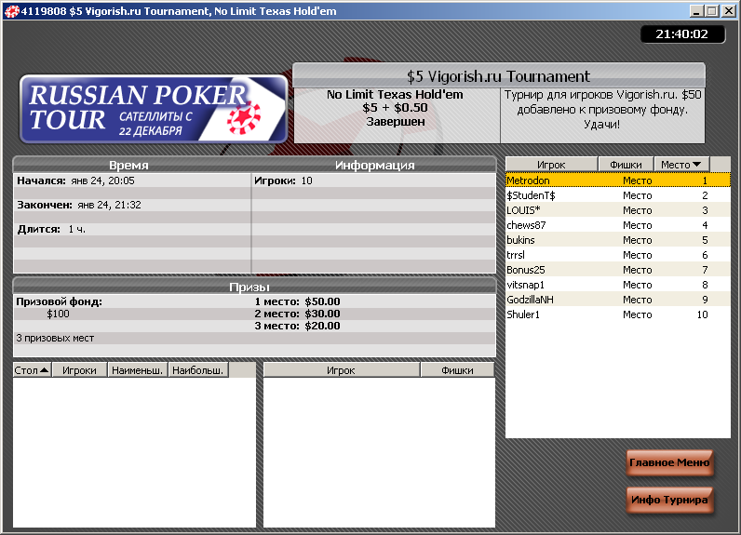Click the Призовой фонд: label
The height and width of the screenshot is (535, 741).
click(59, 301)
